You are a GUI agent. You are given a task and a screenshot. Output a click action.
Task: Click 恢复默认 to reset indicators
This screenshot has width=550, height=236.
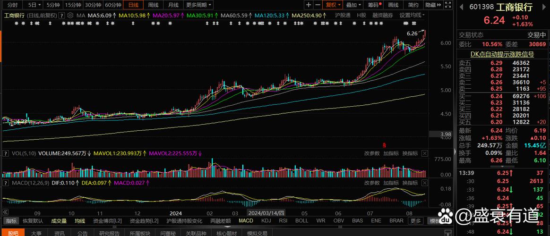pos(33,221)
